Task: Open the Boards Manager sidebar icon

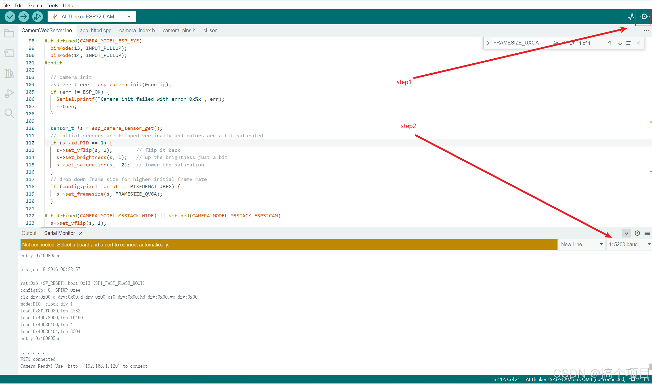Action: point(9,53)
